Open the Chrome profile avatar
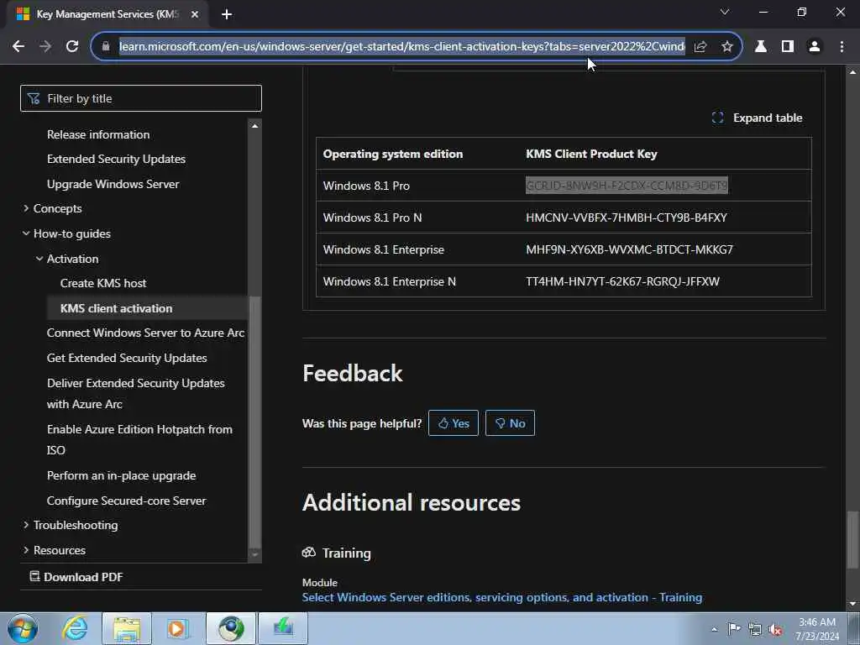The width and height of the screenshot is (860, 645). point(815,47)
